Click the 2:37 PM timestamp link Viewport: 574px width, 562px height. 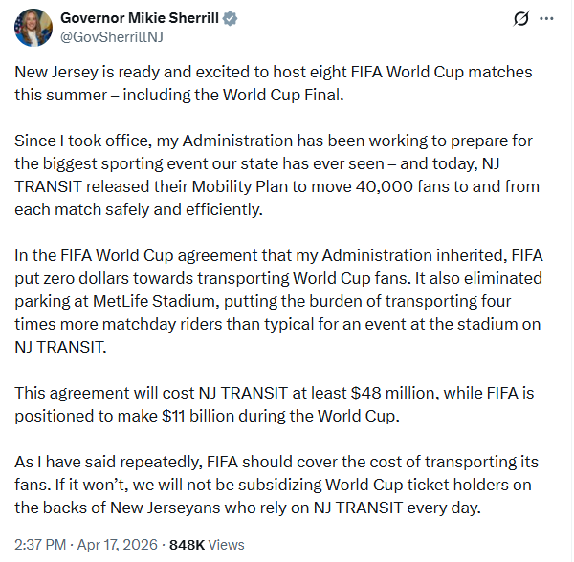[39, 545]
